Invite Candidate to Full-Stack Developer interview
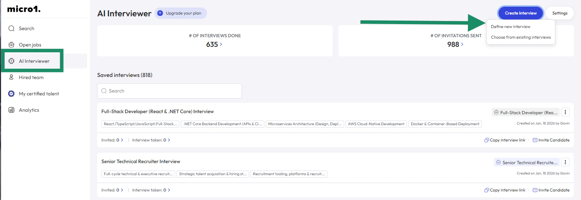The width and height of the screenshot is (581, 200). [551, 140]
